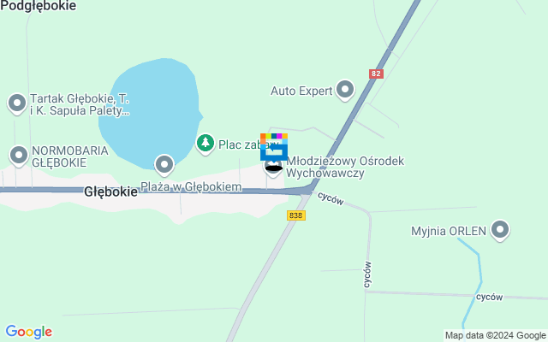The width and height of the screenshot is (548, 342).
Task: Click the Plac zabaw green park marker
Action: pyautogui.click(x=205, y=144)
